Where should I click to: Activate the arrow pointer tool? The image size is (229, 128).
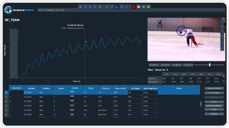pos(107,7)
